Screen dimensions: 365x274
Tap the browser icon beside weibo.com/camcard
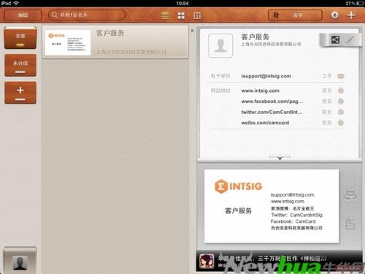[x=341, y=123]
